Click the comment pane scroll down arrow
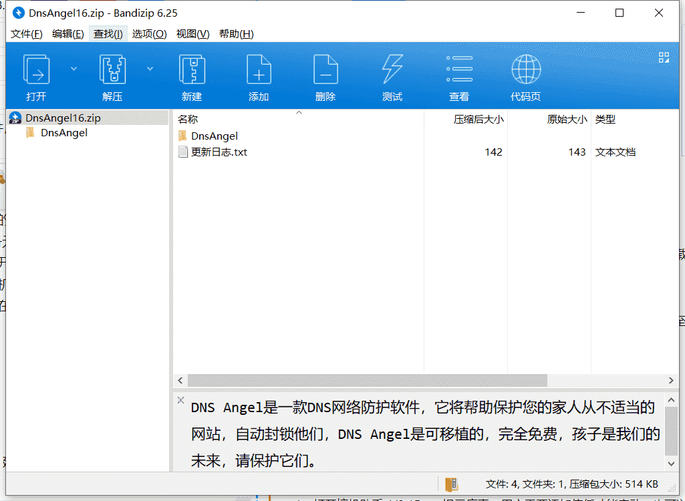This screenshot has height=501, width=685. pos(672,464)
